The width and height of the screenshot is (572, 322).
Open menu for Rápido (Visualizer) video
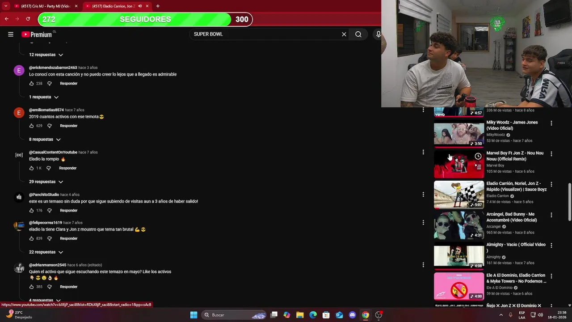(551, 184)
